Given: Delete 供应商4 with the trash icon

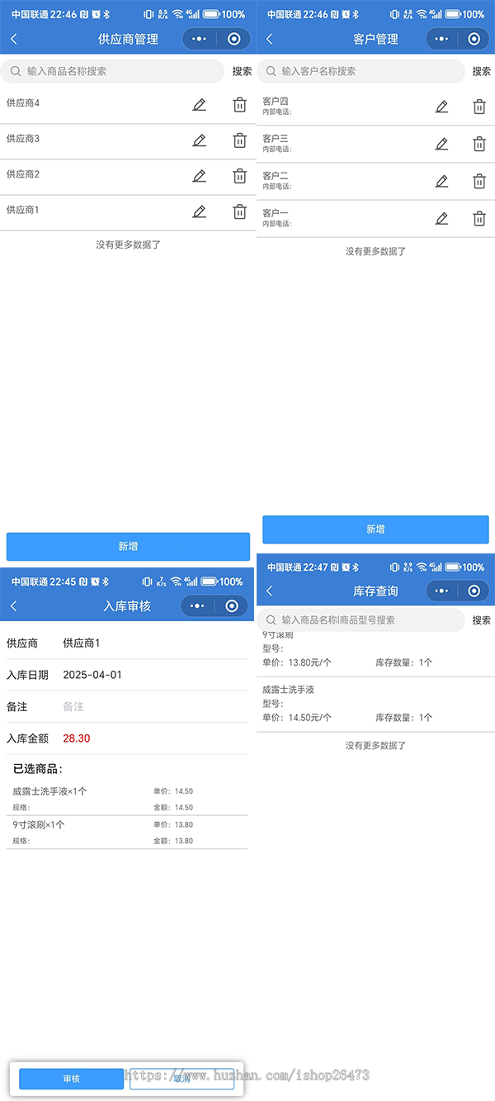Looking at the screenshot, I should [239, 105].
